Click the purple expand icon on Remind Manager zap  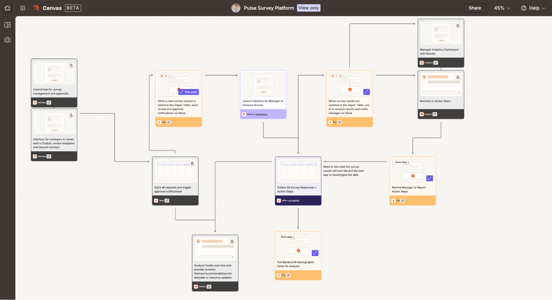coord(429,178)
